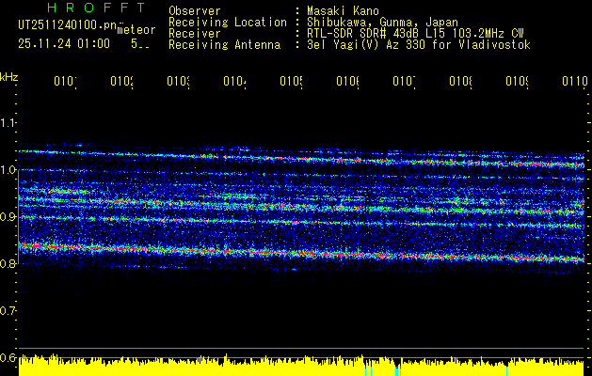Click the 0.7 kHz frequency tick
Screen dimensions: 592x376
[9, 311]
